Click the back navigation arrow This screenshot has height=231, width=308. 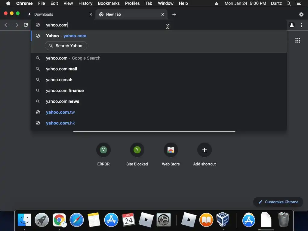[x=7, y=25]
